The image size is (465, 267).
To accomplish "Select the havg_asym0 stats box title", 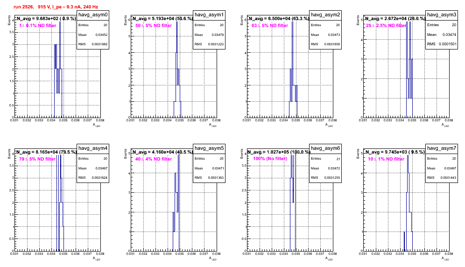I will [93, 15].
